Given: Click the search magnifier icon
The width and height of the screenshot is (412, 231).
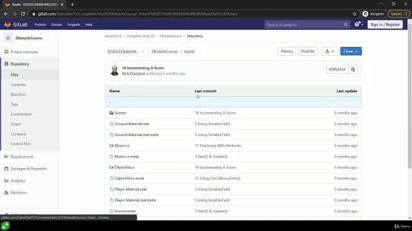Looking at the screenshot, I should 346,24.
